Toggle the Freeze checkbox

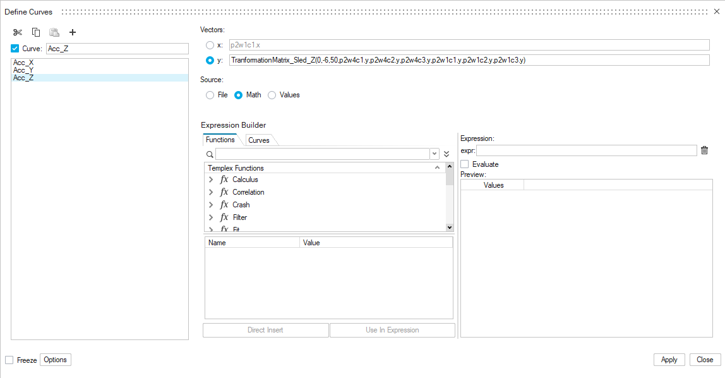tap(9, 360)
